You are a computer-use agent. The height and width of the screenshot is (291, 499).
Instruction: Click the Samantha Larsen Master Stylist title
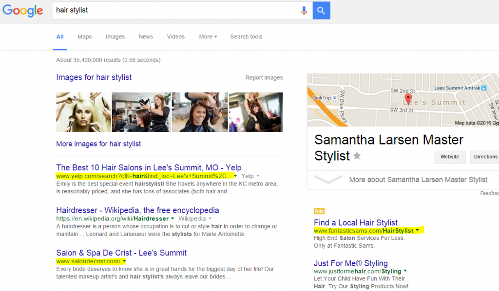388,148
